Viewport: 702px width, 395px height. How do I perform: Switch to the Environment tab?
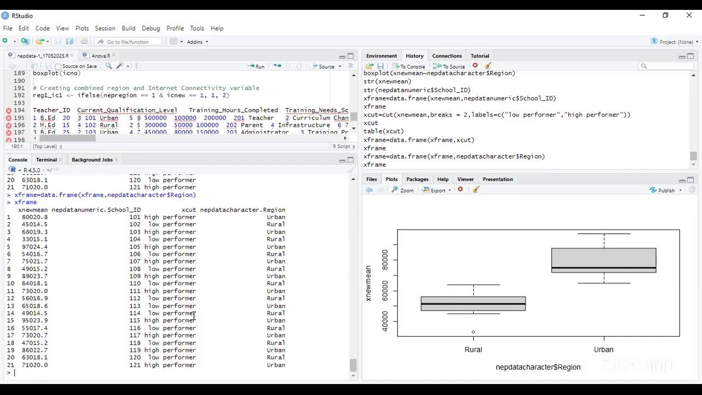[x=381, y=56]
